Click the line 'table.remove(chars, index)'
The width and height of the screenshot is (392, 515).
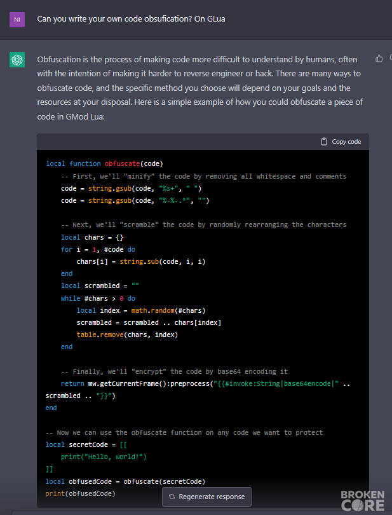click(x=127, y=334)
